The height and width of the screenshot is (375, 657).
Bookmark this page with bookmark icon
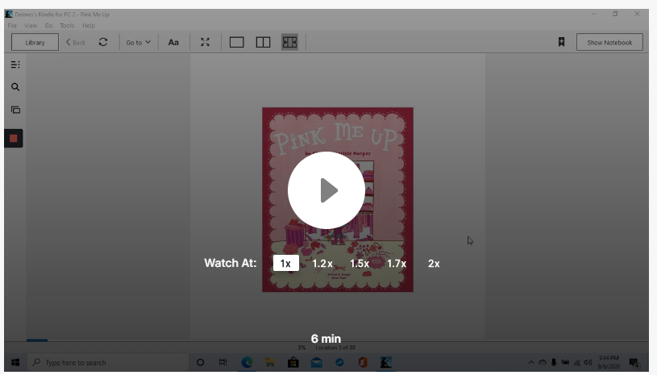(561, 42)
